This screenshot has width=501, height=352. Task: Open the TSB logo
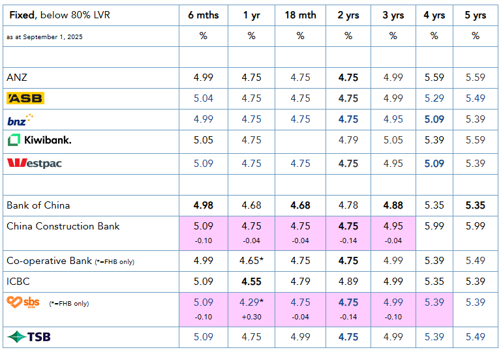29,336
